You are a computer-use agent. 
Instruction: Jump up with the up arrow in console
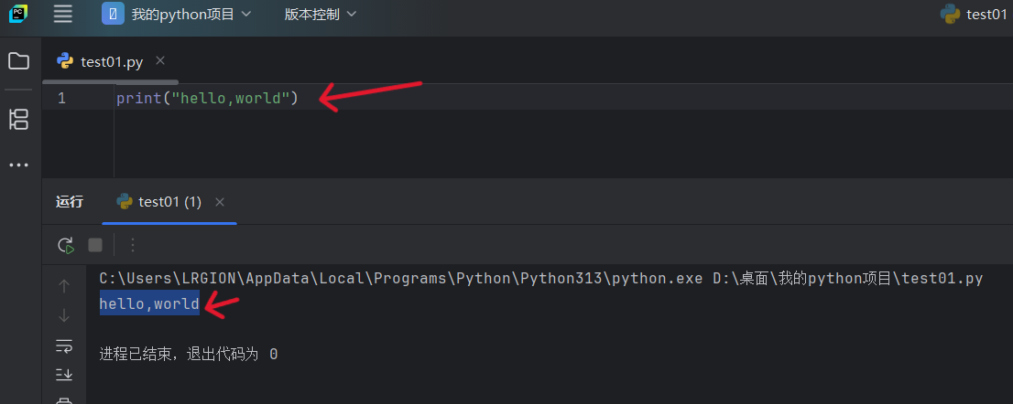[64, 286]
